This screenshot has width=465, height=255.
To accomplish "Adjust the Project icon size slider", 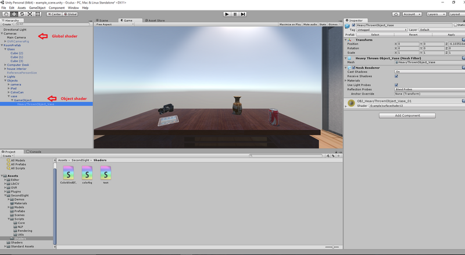I will (332, 247).
